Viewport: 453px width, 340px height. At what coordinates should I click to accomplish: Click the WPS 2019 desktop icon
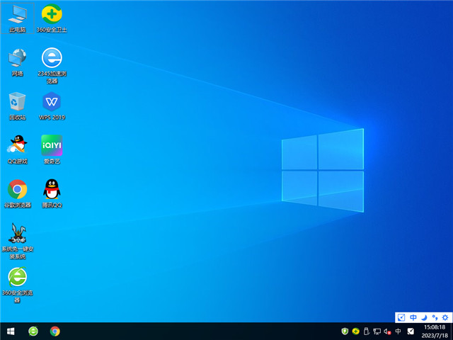pos(52,102)
